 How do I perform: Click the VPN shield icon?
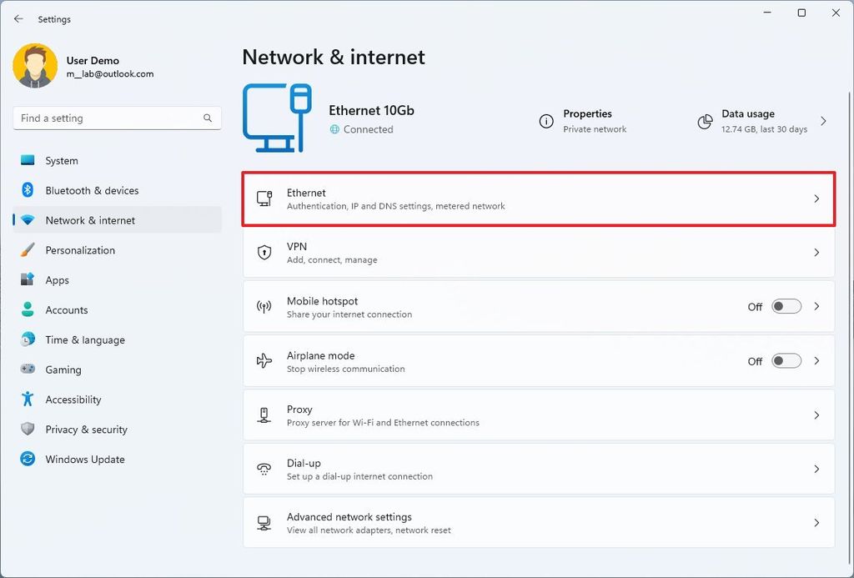point(264,252)
